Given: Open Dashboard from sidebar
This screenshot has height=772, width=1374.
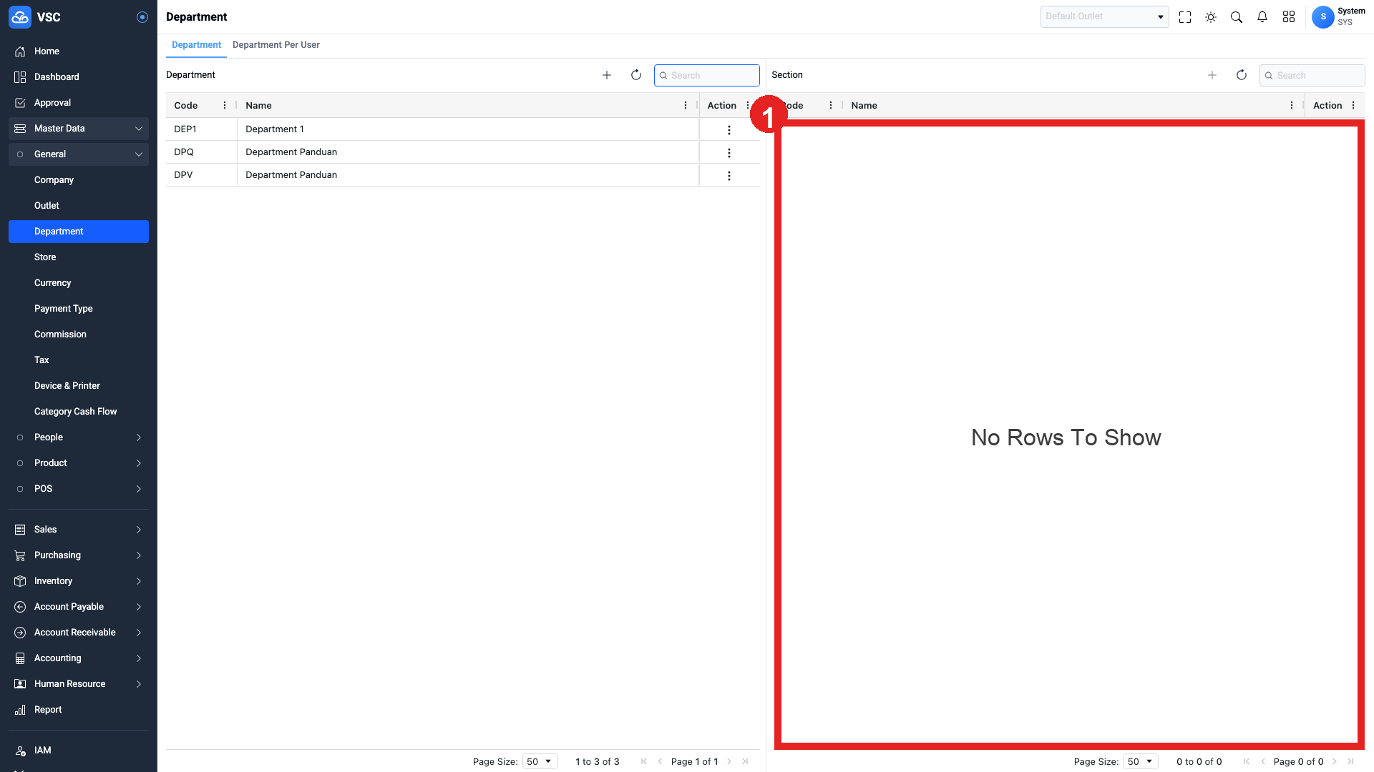Looking at the screenshot, I should (79, 77).
